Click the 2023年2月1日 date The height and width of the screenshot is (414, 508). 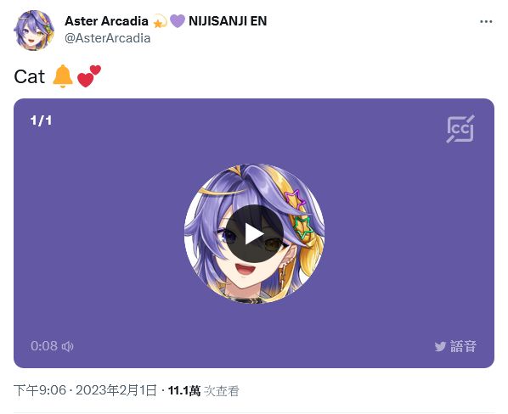pyautogui.click(x=116, y=390)
